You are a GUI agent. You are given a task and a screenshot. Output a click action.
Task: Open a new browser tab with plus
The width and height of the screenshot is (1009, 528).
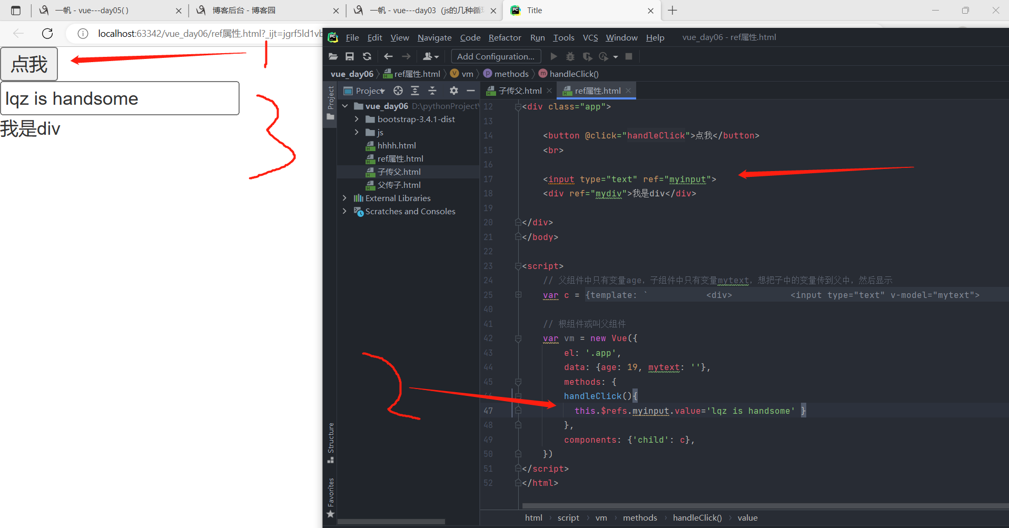[x=672, y=11]
